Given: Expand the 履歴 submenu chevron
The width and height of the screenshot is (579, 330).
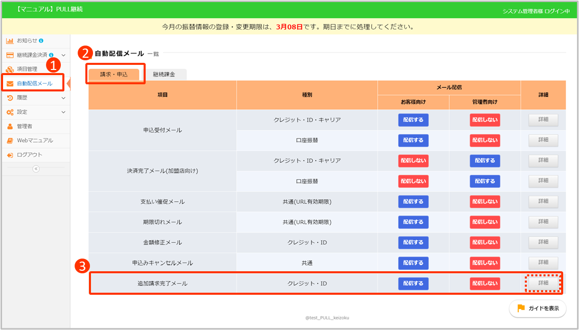Looking at the screenshot, I should pyautogui.click(x=63, y=98).
